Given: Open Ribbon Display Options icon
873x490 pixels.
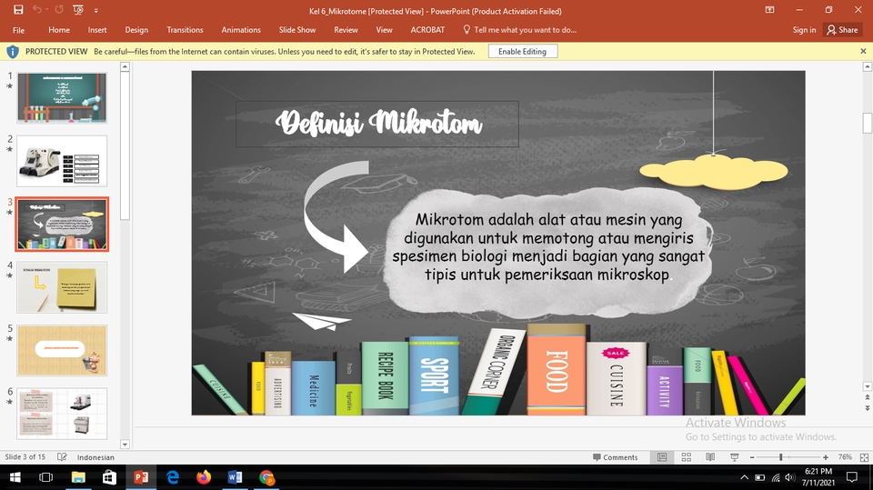Looking at the screenshot, I should point(769,10).
